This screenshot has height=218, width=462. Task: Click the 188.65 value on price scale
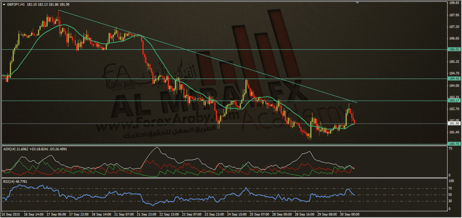click(x=454, y=2)
